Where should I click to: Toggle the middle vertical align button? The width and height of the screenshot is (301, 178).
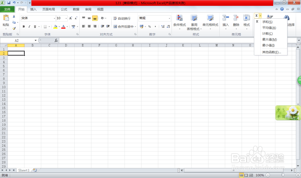tap(89, 18)
